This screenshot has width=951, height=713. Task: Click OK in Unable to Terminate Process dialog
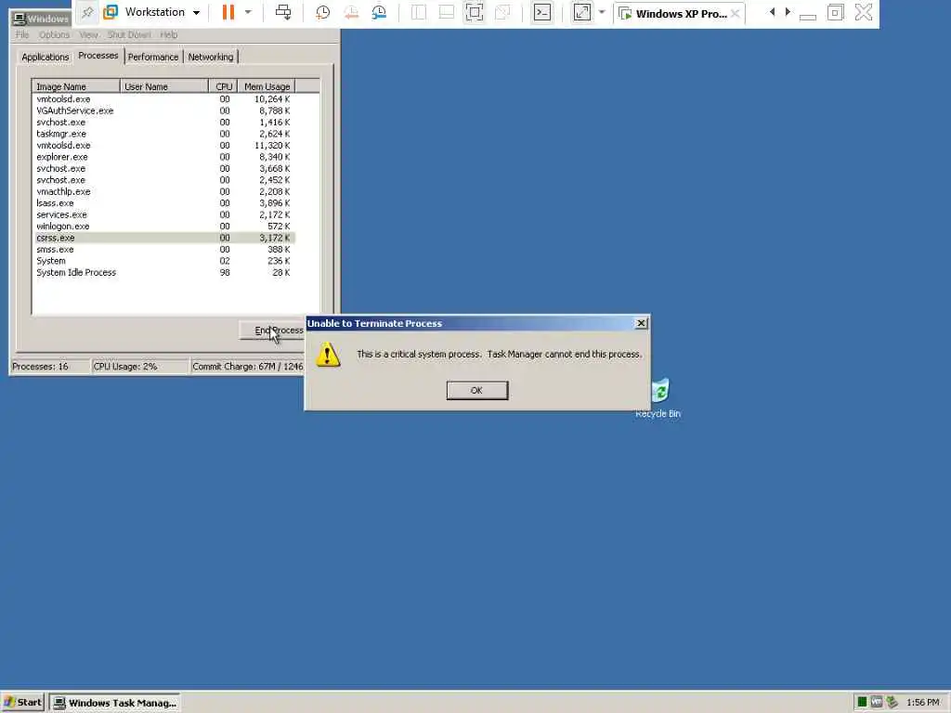pyautogui.click(x=476, y=391)
